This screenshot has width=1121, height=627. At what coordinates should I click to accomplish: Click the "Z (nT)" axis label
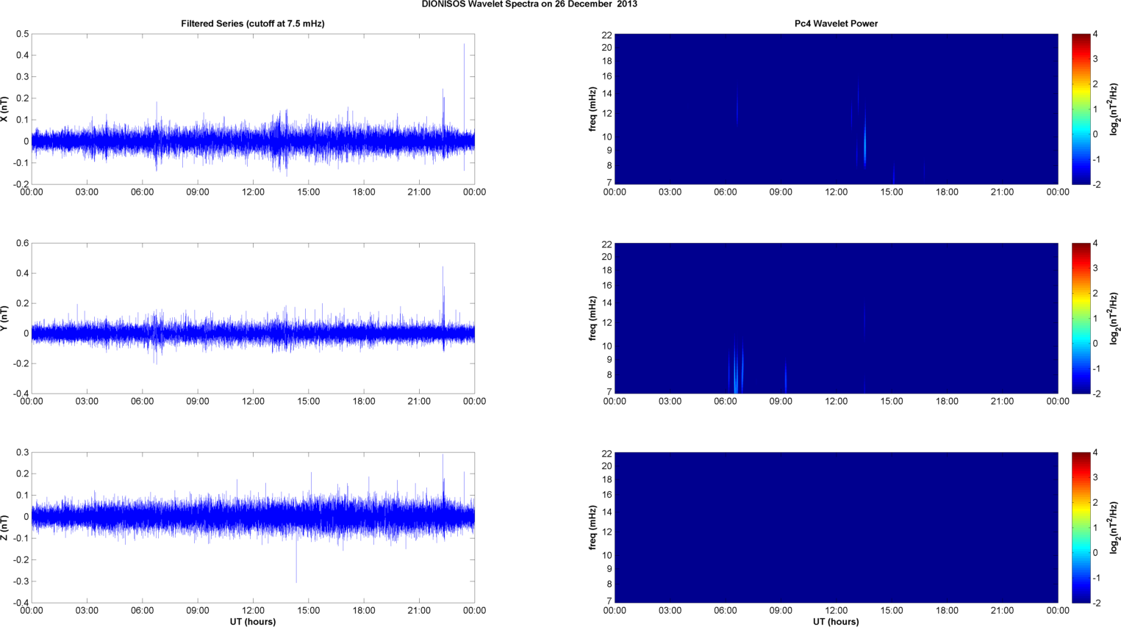tap(5, 527)
